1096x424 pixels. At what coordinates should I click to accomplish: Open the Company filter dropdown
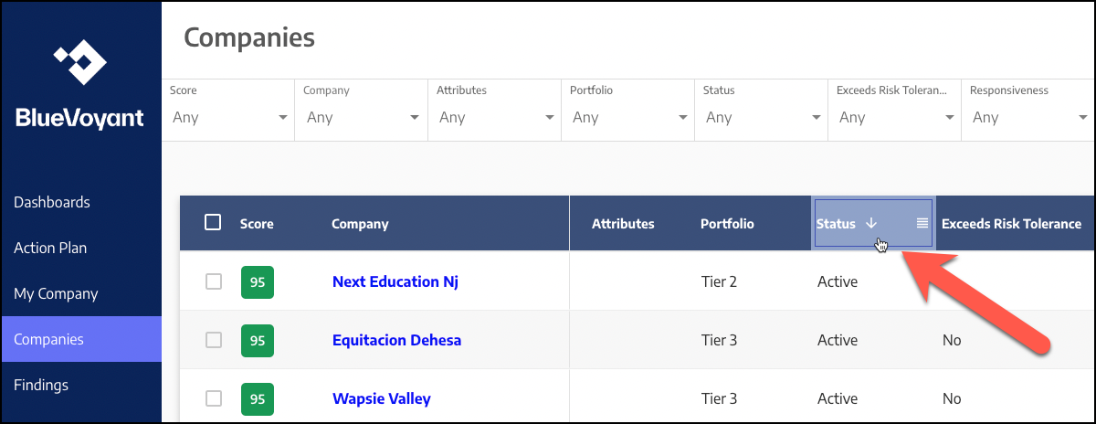point(362,110)
